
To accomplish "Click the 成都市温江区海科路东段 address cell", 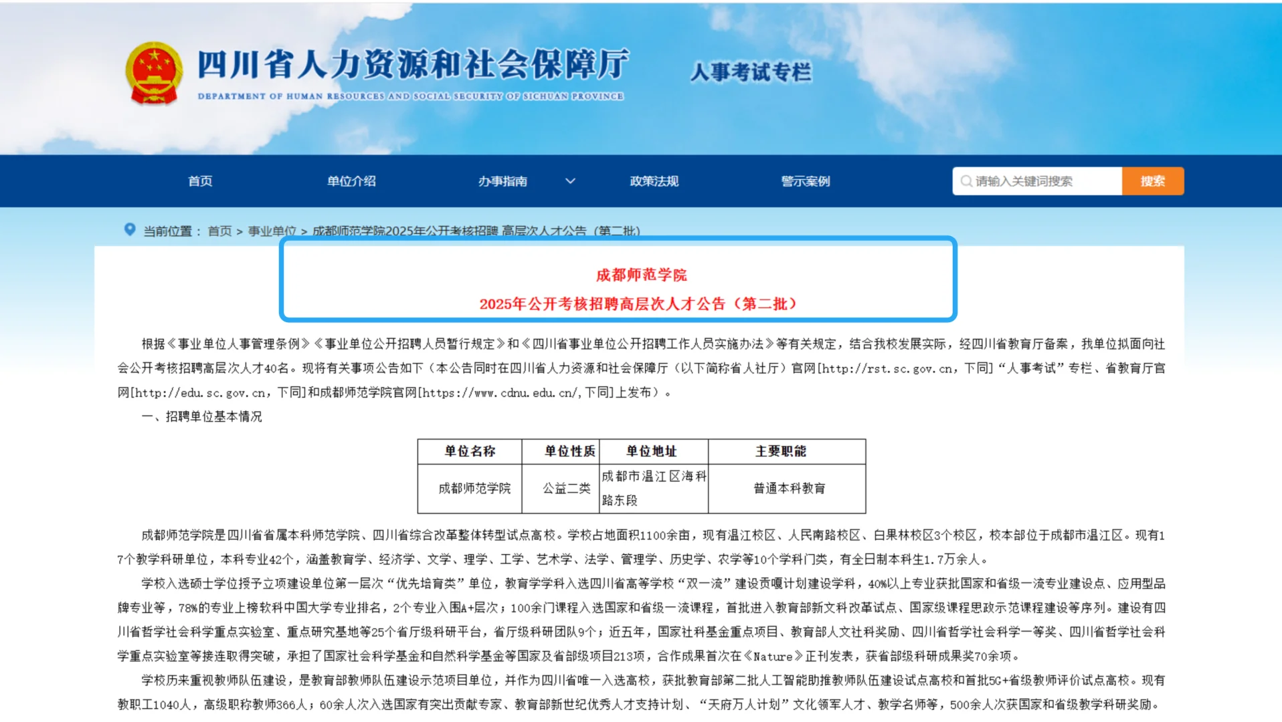I will (654, 488).
